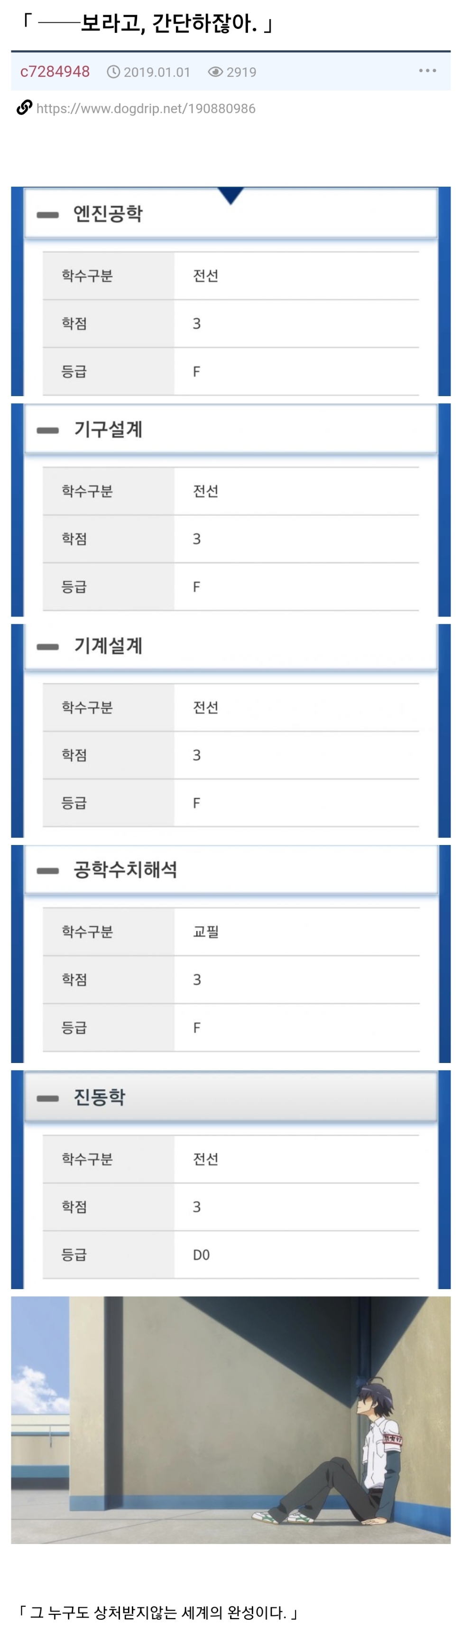Click the post title text at top
The width and height of the screenshot is (461, 1642).
pos(148,24)
